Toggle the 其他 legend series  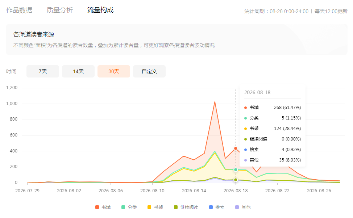pyautogui.click(x=243, y=207)
